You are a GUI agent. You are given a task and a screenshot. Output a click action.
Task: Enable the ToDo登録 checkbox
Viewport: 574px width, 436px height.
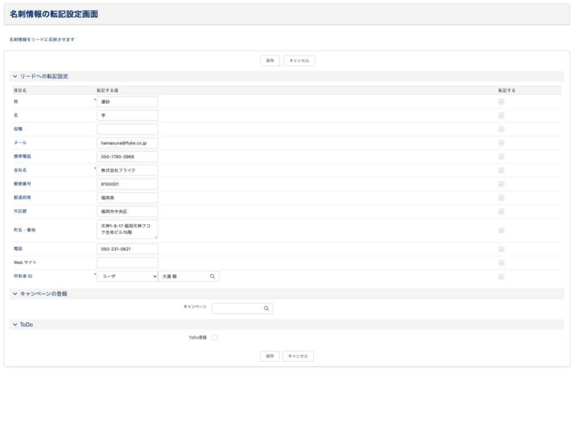coord(215,337)
